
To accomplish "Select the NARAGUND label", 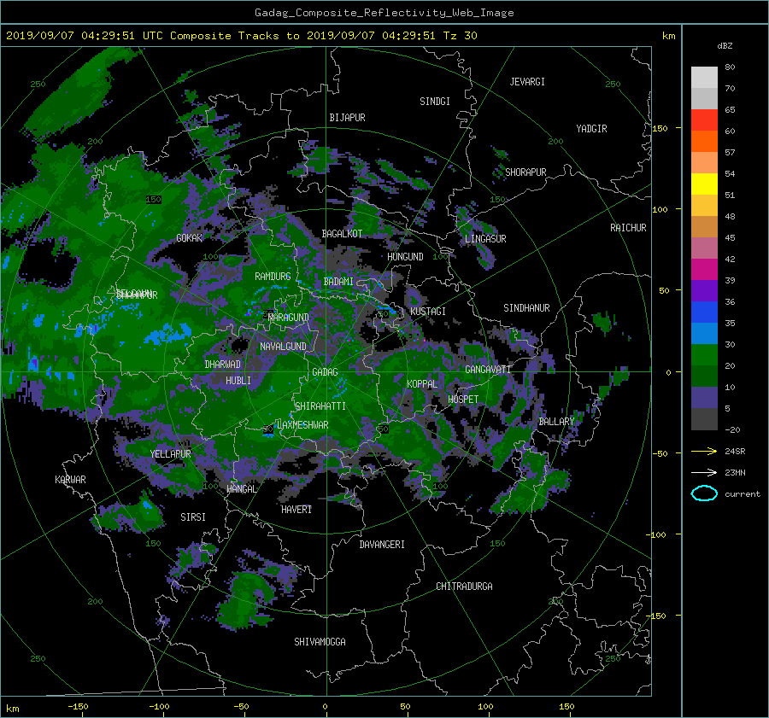I will point(289,318).
